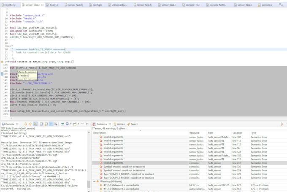Viewport: 287px width, 192px height.
Task: Click the open console icon
Action: point(75,124)
